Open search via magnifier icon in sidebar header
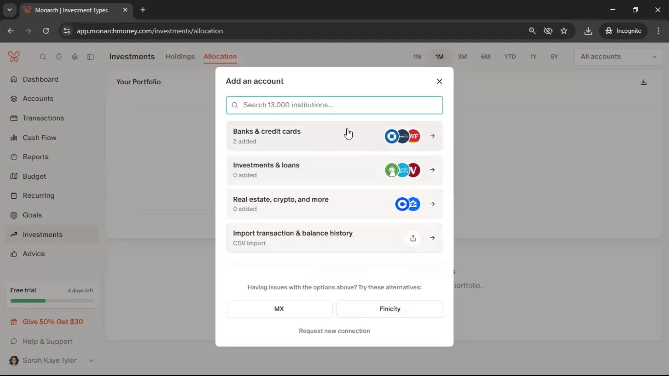The width and height of the screenshot is (669, 376). coord(43,57)
